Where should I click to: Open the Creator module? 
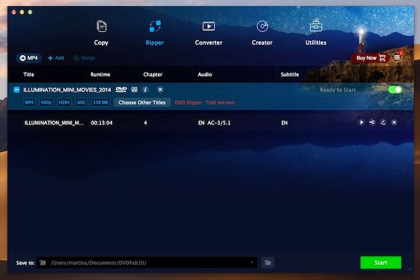click(x=262, y=33)
